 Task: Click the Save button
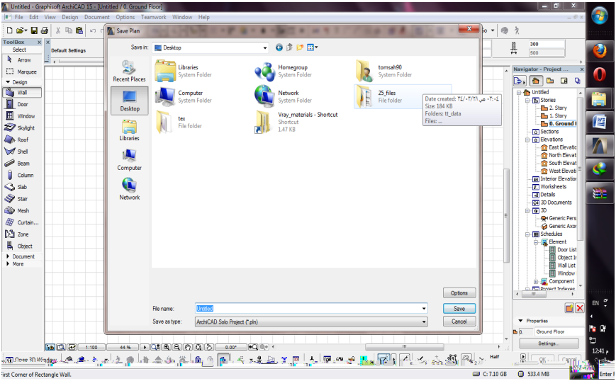[x=459, y=309]
